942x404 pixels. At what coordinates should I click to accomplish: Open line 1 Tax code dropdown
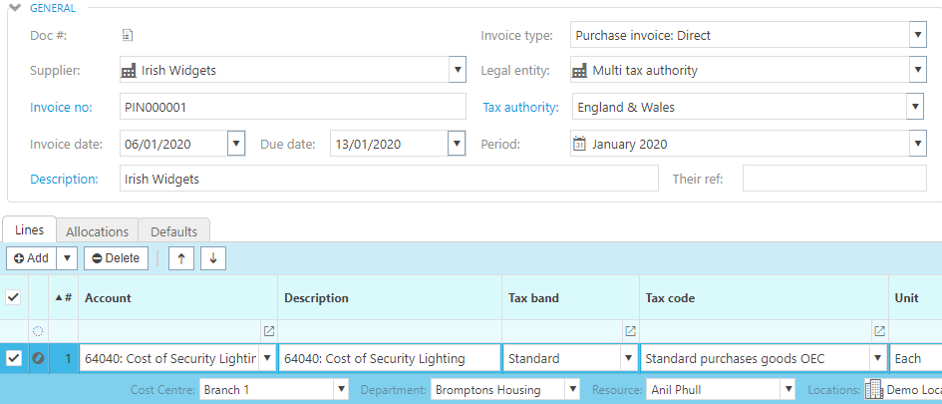[878, 358]
